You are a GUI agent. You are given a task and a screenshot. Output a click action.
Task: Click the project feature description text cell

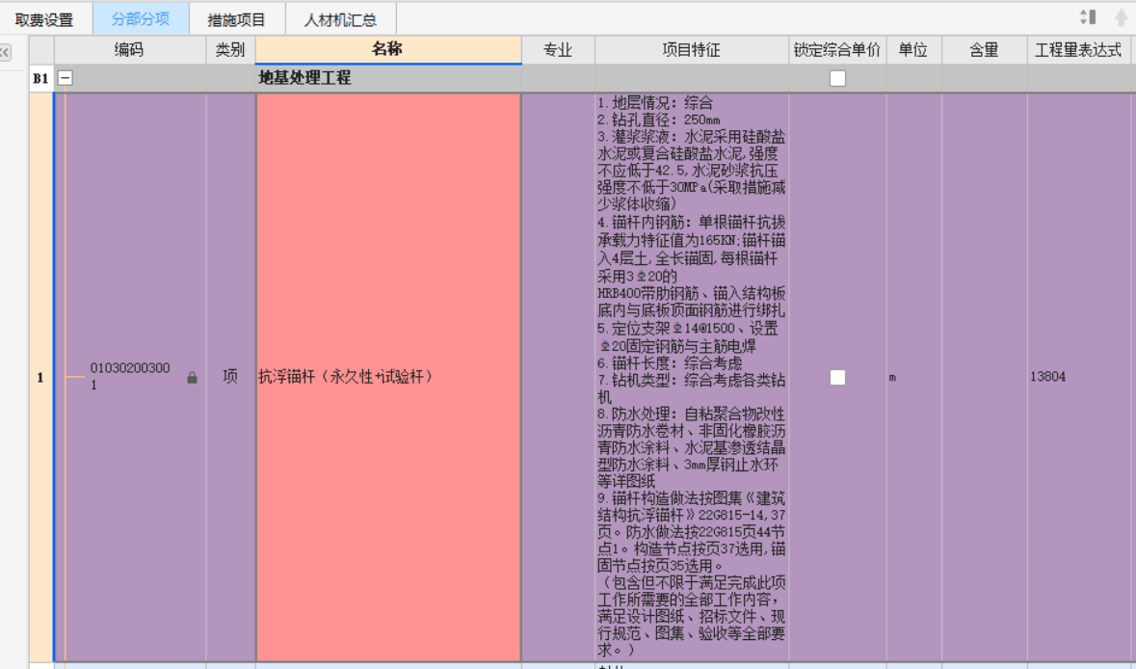(692, 377)
